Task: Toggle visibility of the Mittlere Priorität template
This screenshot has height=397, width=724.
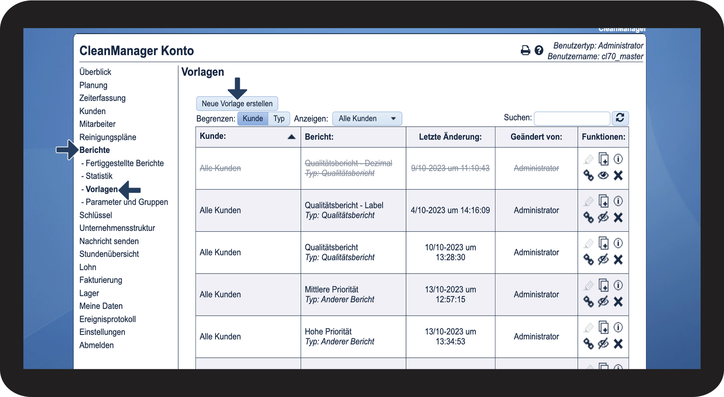Action: (603, 302)
